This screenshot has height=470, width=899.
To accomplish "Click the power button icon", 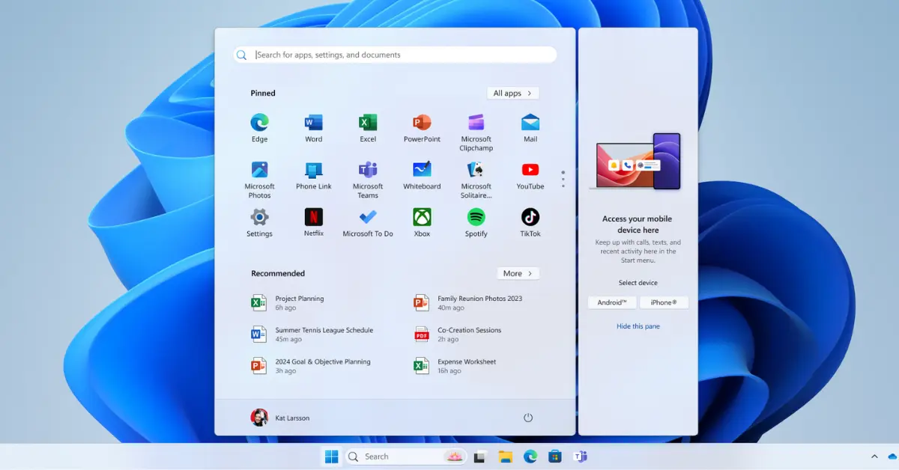I will point(528,418).
